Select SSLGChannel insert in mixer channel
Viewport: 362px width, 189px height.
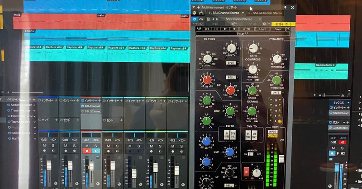pyautogui.click(x=91, y=111)
